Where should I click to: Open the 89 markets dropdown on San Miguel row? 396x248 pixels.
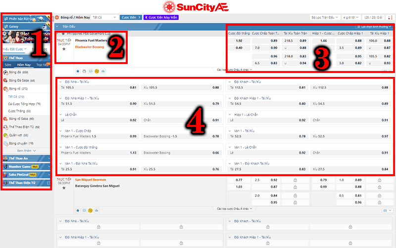click(x=387, y=210)
